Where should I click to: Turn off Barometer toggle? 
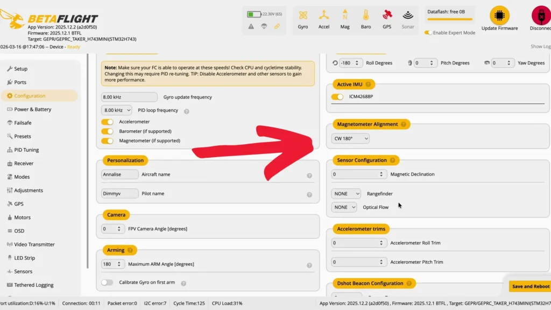coord(108,131)
